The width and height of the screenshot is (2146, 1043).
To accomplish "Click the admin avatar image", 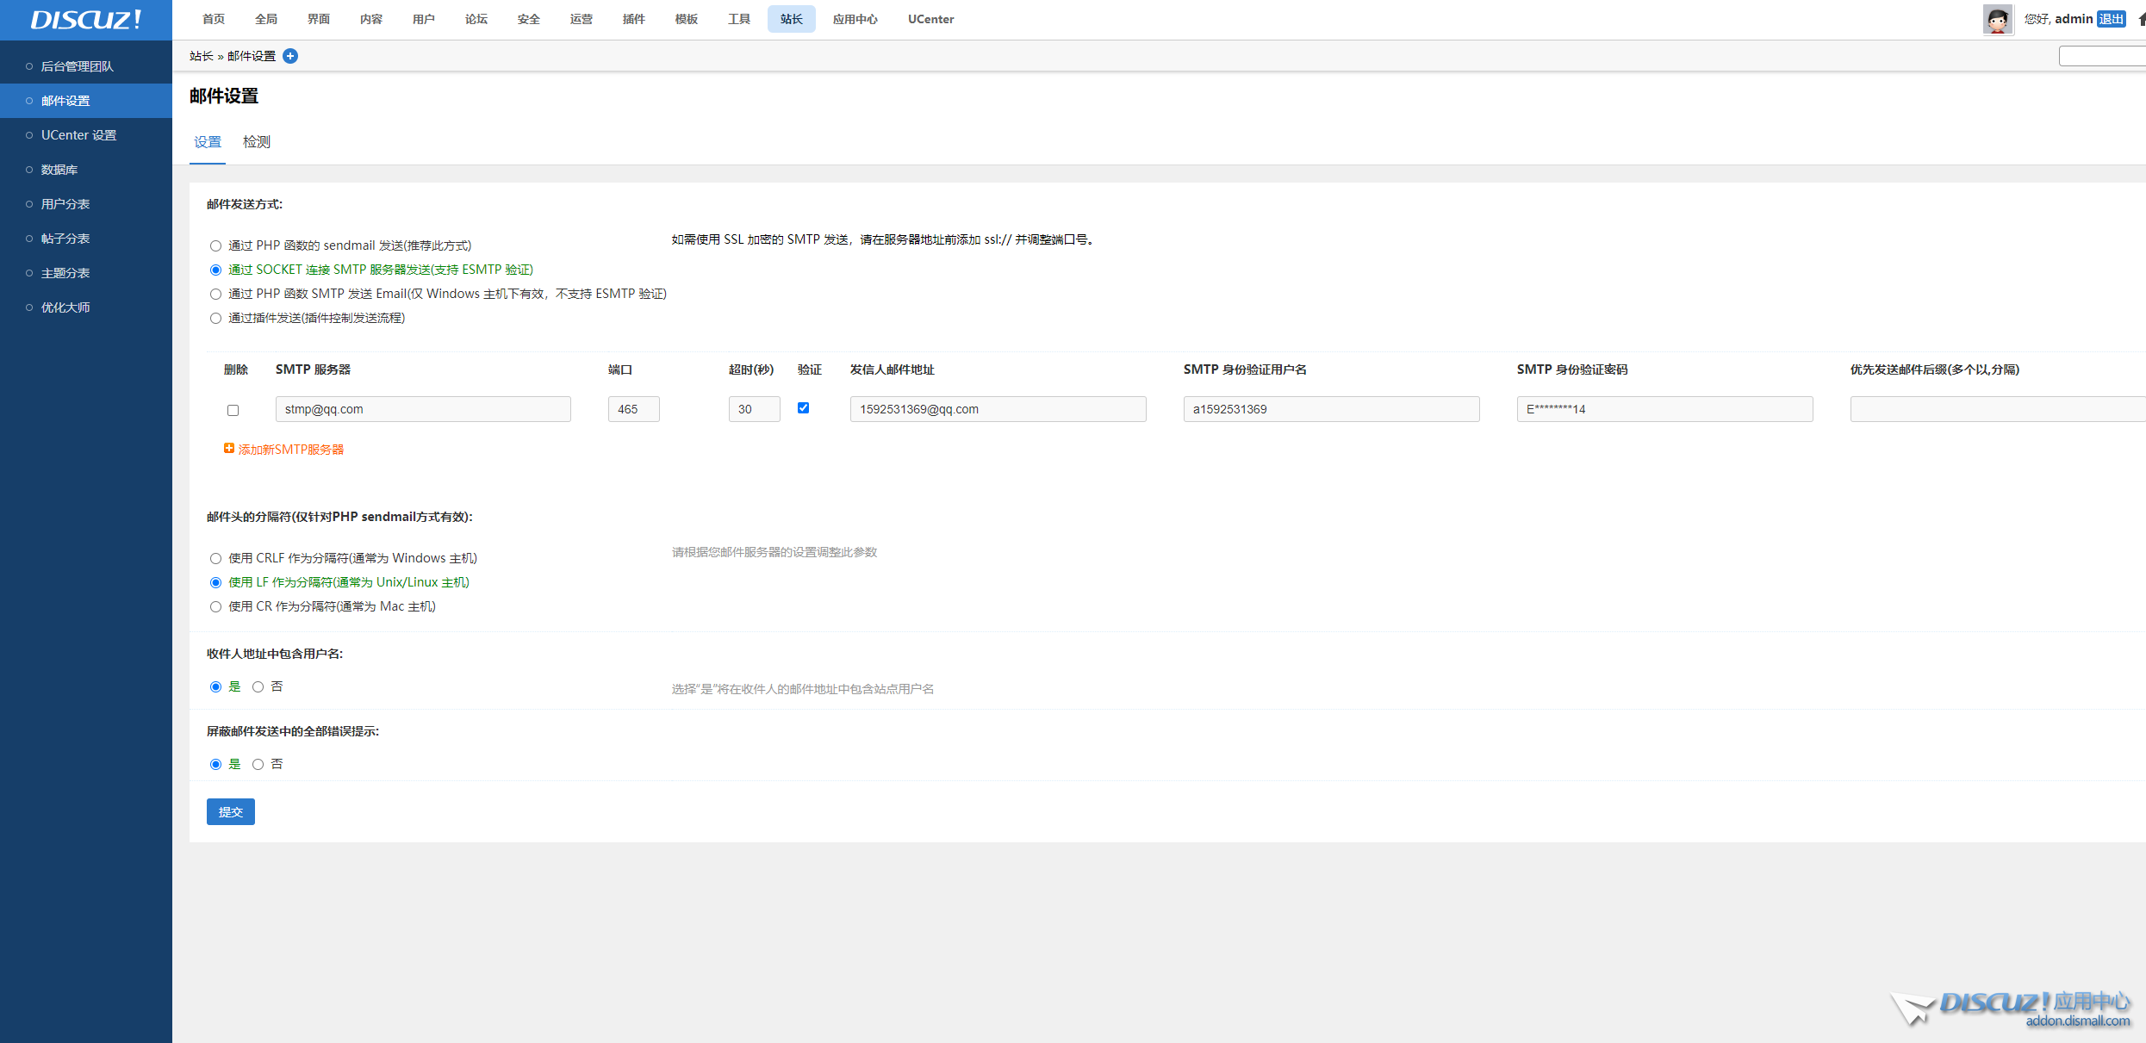I will click(1997, 19).
